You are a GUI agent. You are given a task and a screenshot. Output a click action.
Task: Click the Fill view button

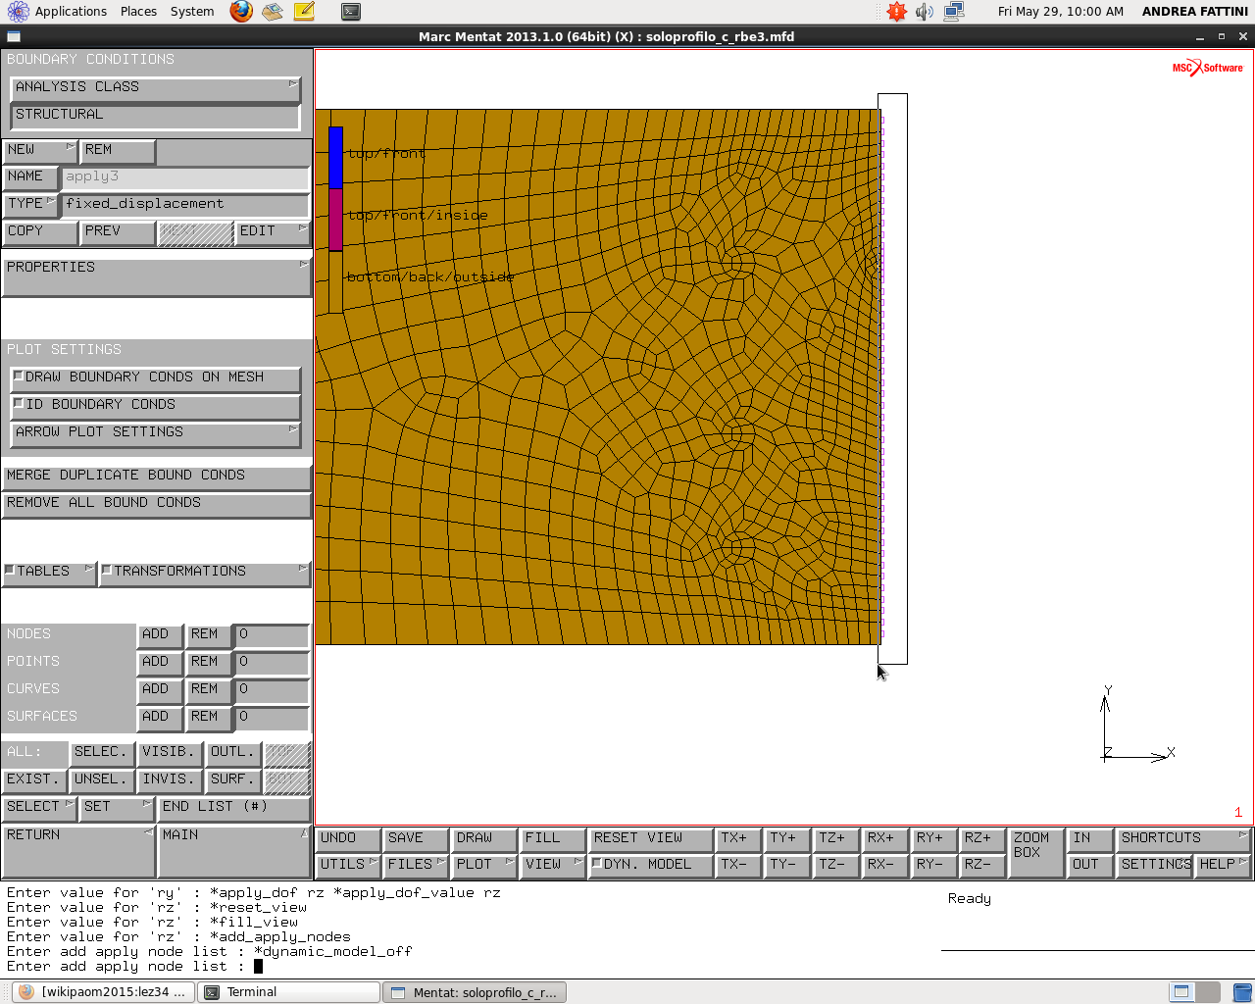[552, 838]
